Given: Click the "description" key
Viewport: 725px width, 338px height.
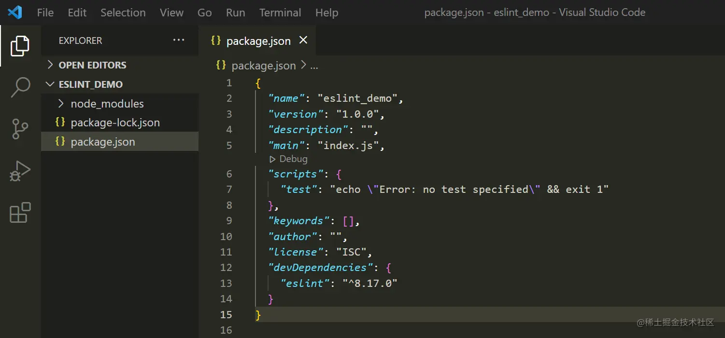Looking at the screenshot, I should pos(308,130).
